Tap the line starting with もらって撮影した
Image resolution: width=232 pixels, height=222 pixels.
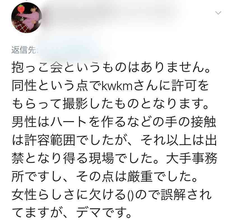point(110,104)
